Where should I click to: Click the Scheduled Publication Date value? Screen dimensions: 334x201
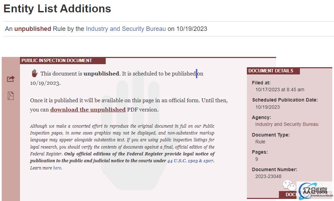click(x=268, y=107)
